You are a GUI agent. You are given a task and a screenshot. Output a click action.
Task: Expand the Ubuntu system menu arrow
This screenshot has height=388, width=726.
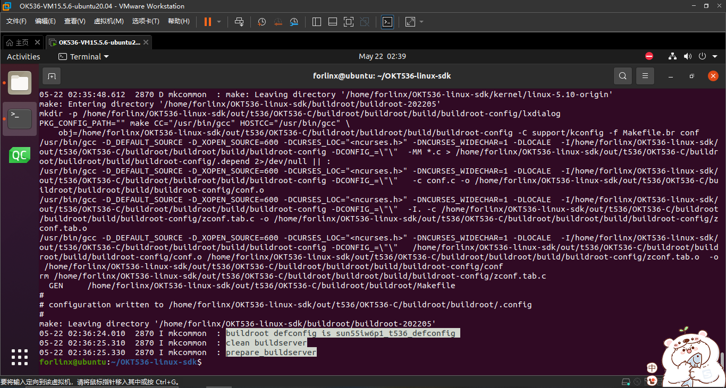[x=714, y=56]
